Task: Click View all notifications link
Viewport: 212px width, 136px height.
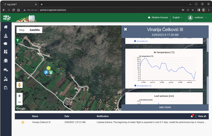Action: click(202, 116)
